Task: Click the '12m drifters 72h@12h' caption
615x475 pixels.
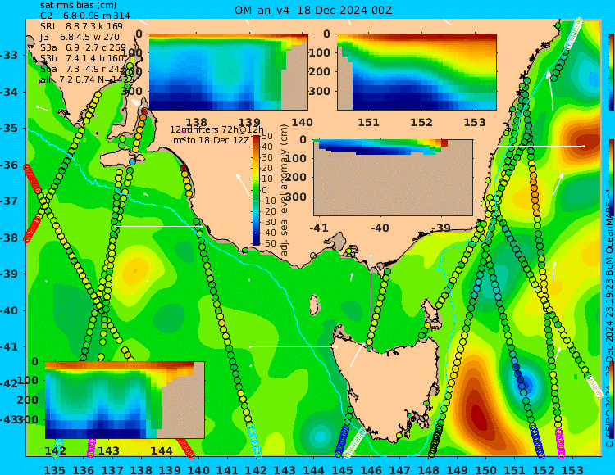Action: click(217, 129)
